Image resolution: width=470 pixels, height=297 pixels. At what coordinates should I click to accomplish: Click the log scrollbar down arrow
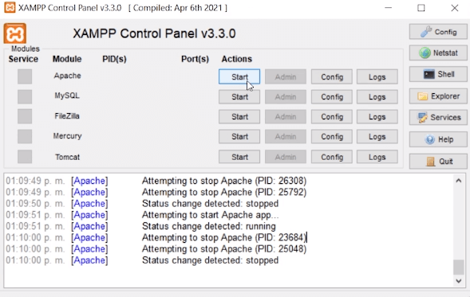coord(458,280)
